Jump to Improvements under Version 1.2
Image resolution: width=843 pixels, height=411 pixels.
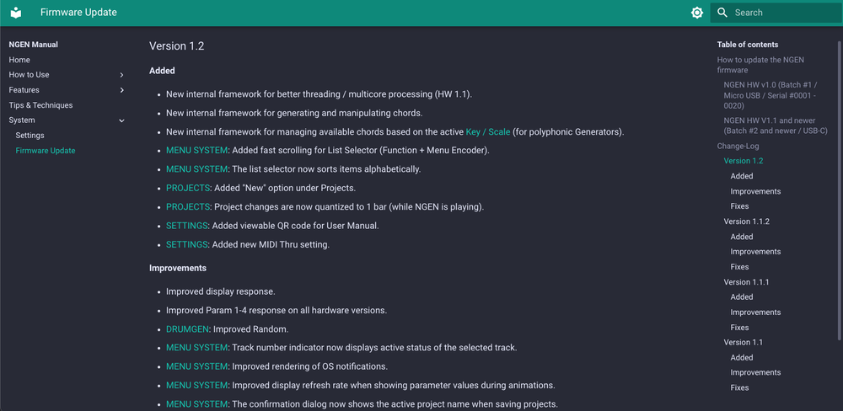[755, 191]
